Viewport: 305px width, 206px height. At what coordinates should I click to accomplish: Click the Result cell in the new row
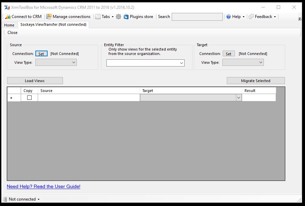point(259,98)
